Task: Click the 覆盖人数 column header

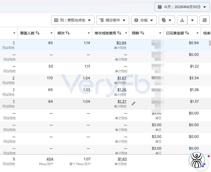Action: tap(36, 33)
